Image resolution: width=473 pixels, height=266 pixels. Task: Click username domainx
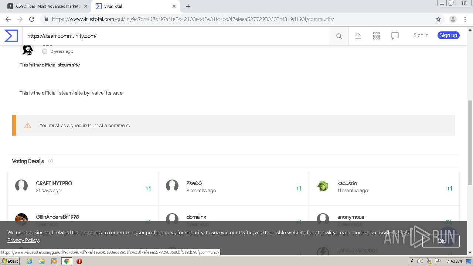(196, 217)
